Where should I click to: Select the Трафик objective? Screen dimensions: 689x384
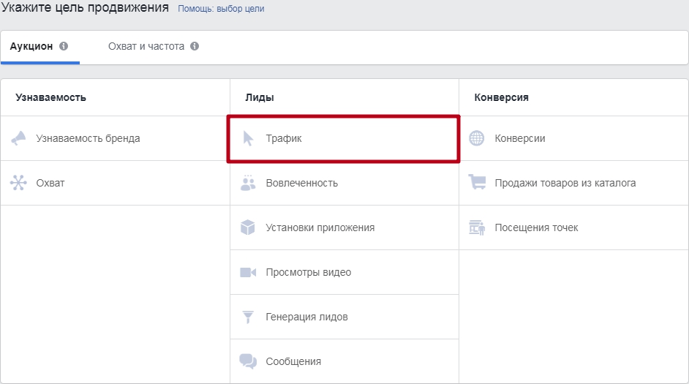tap(284, 138)
